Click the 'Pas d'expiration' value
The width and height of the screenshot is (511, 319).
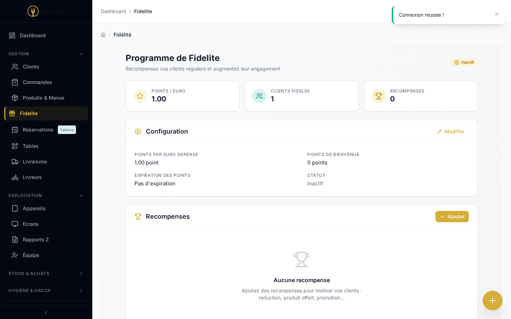tap(155, 184)
